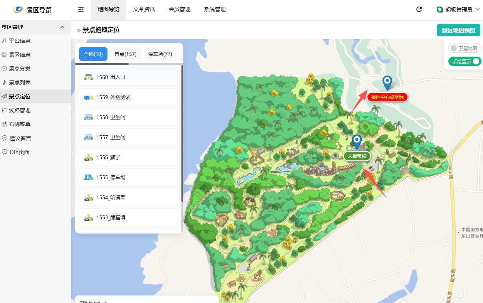Select the 1560_出入口 list text
This screenshot has width=483, height=303.
pos(111,77)
